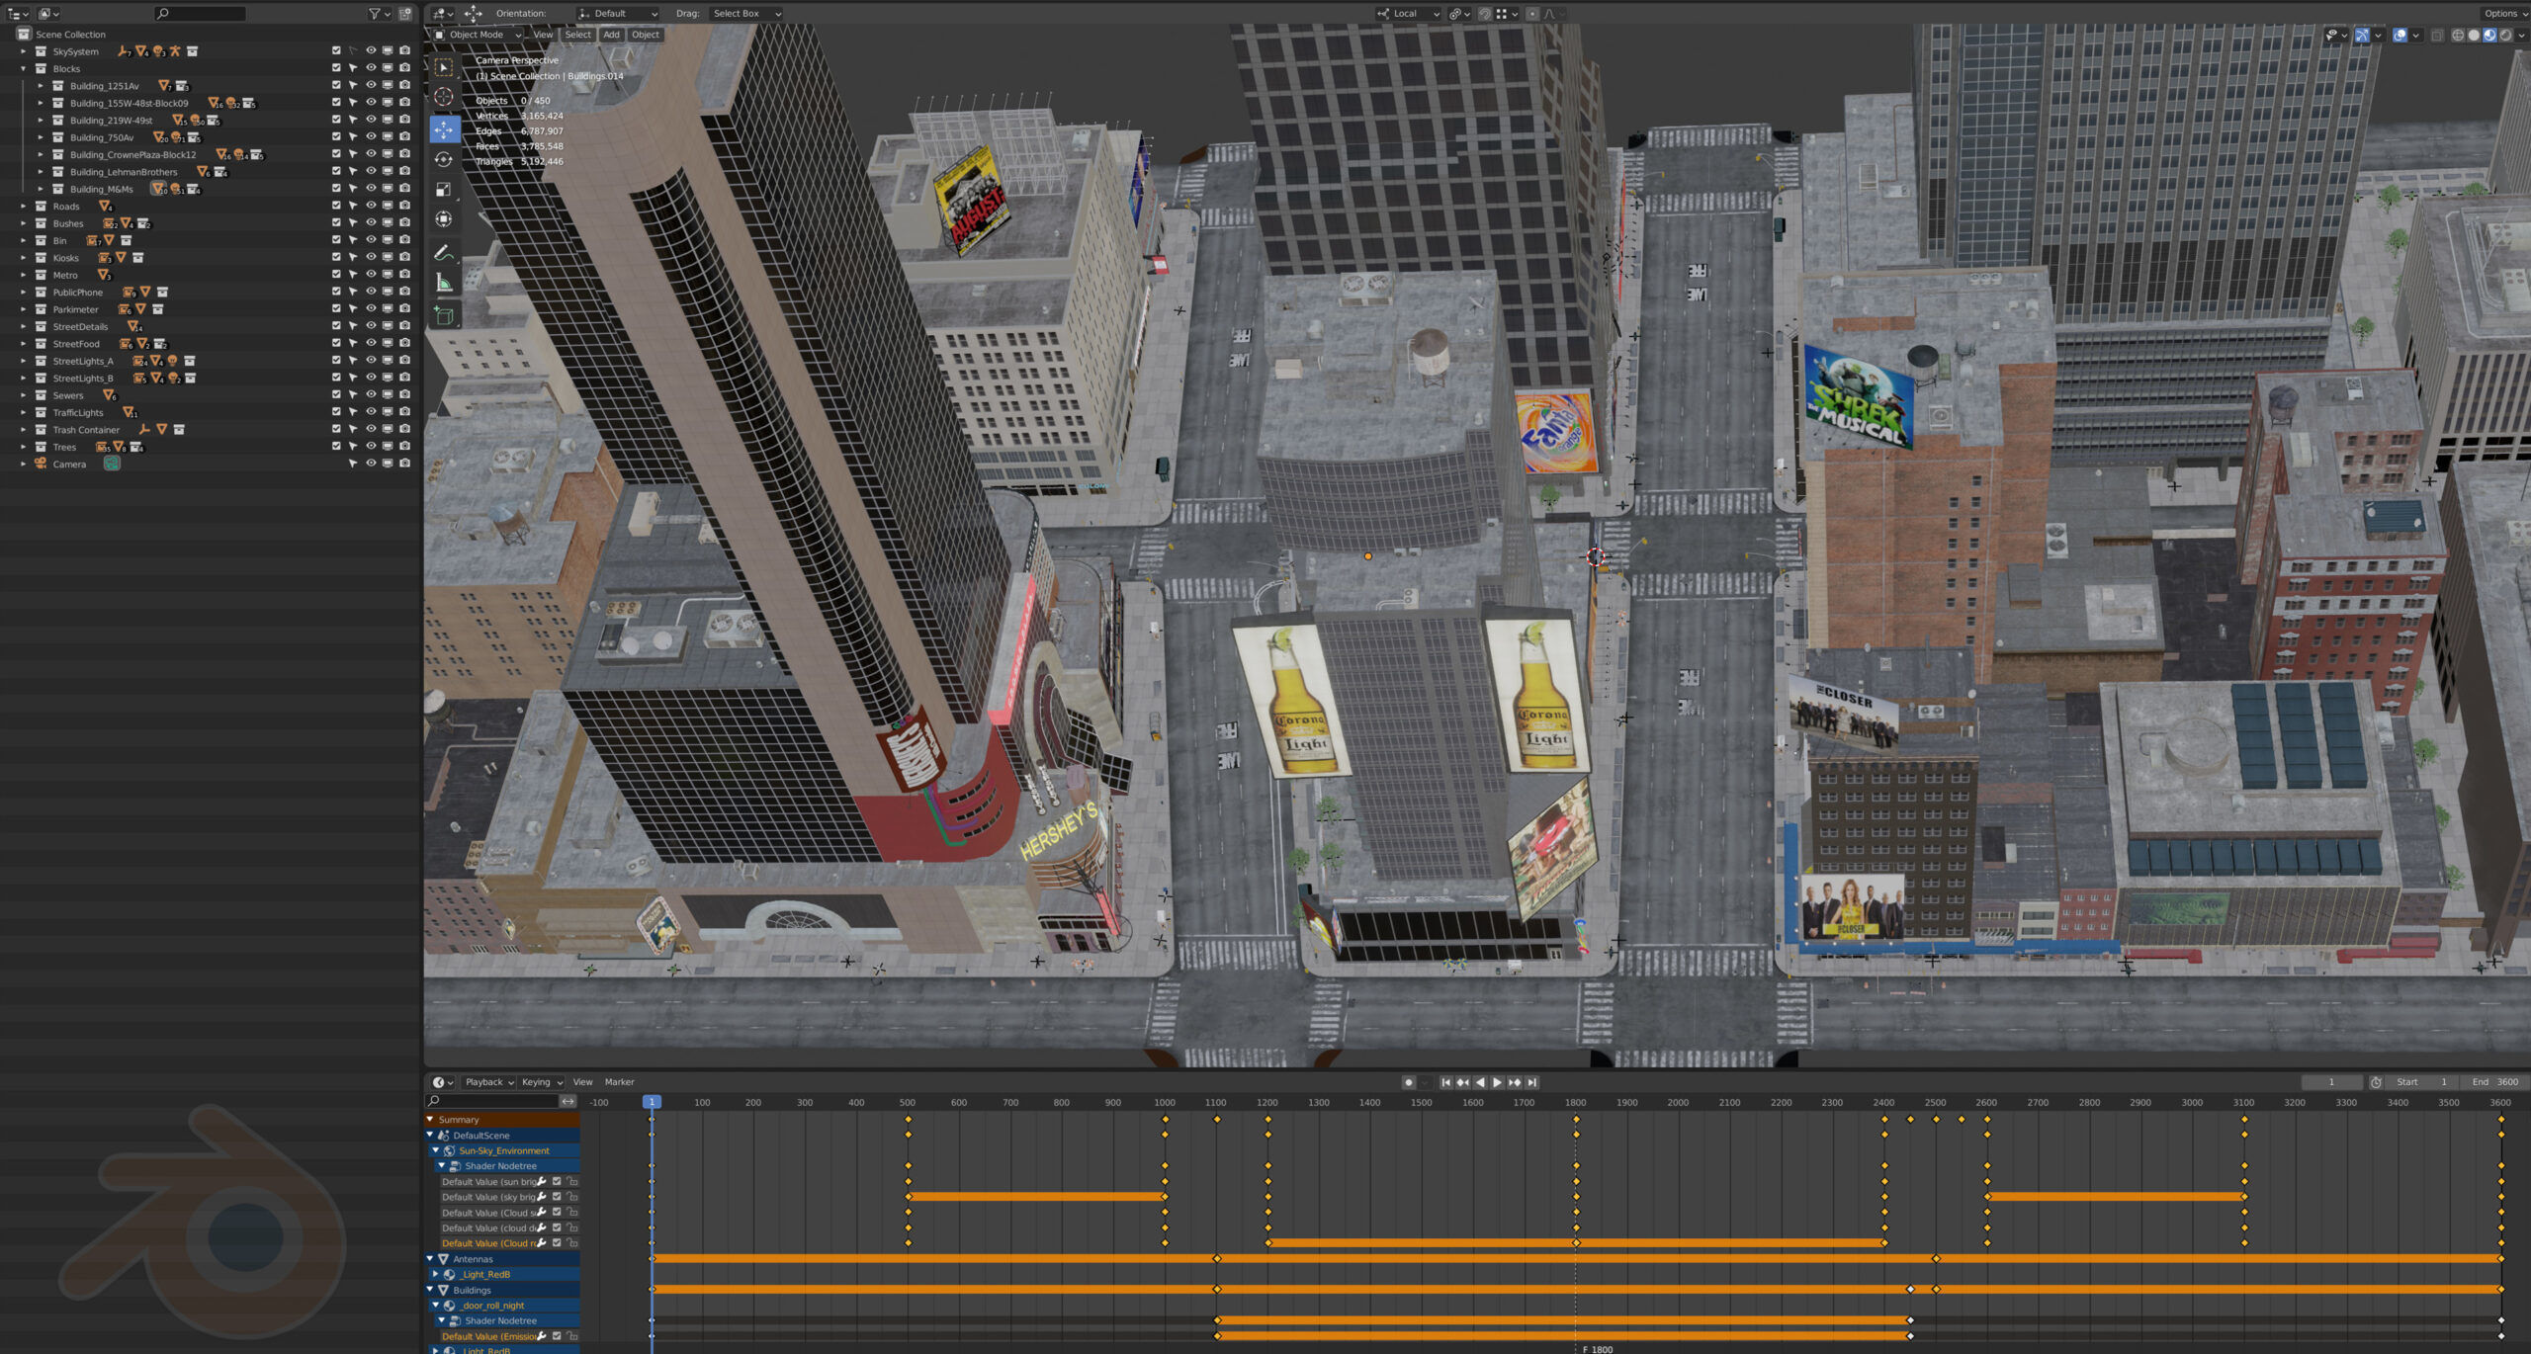This screenshot has height=1354, width=2531.
Task: Uncheck exclude checkbox for Roads collection
Action: 336,207
